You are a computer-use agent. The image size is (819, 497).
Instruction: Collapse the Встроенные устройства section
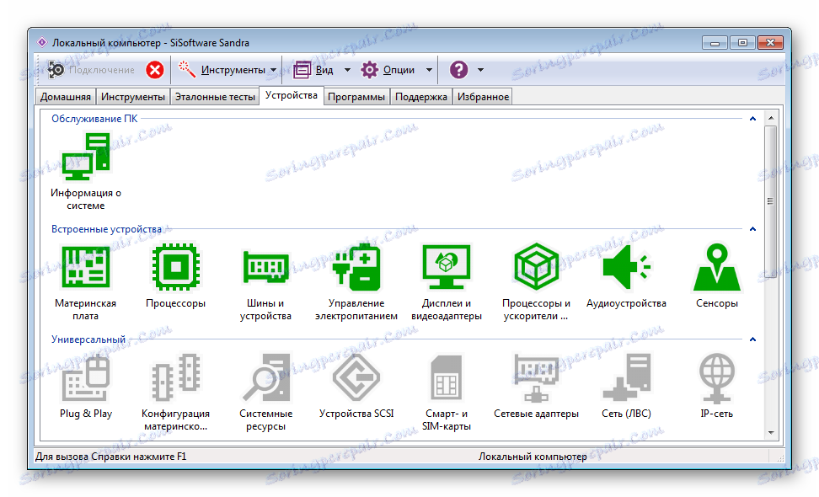pos(752,228)
